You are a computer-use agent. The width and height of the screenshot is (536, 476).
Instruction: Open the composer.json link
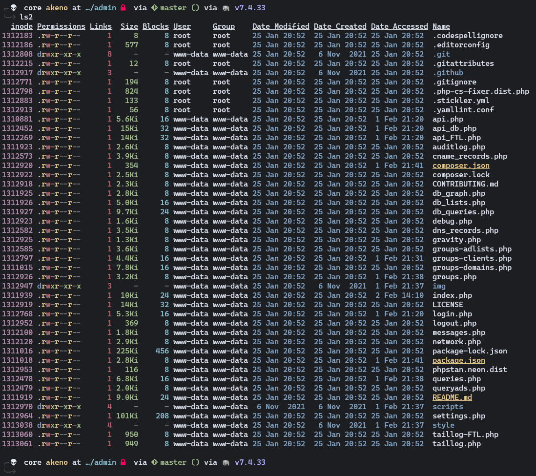coord(460,165)
